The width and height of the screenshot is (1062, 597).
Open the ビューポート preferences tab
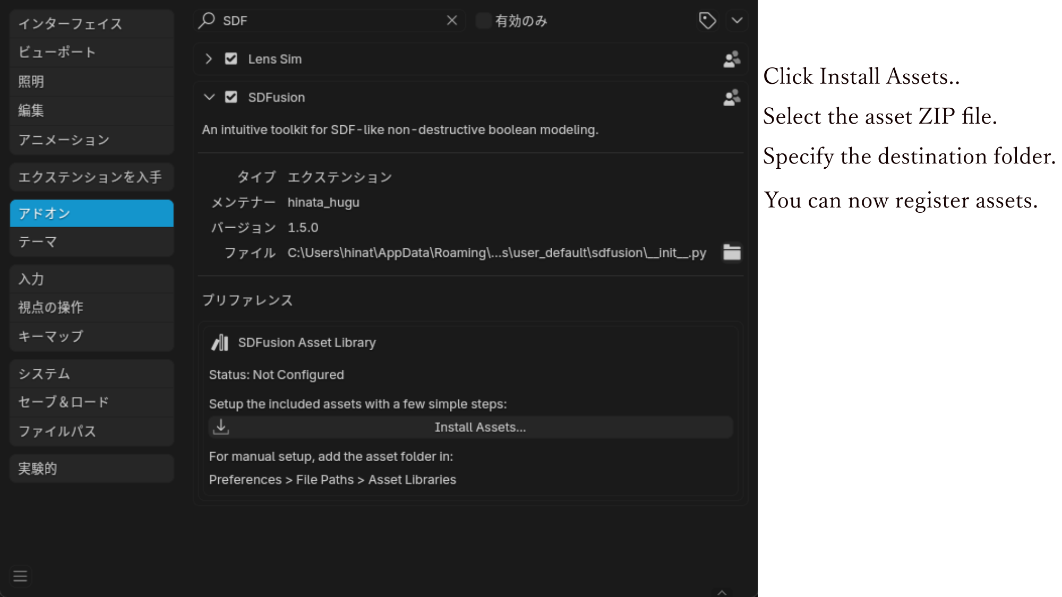[x=92, y=52]
